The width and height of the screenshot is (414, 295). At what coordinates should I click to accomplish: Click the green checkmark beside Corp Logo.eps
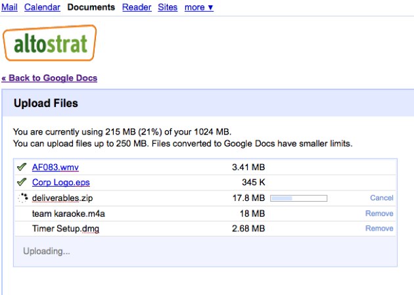click(22, 182)
